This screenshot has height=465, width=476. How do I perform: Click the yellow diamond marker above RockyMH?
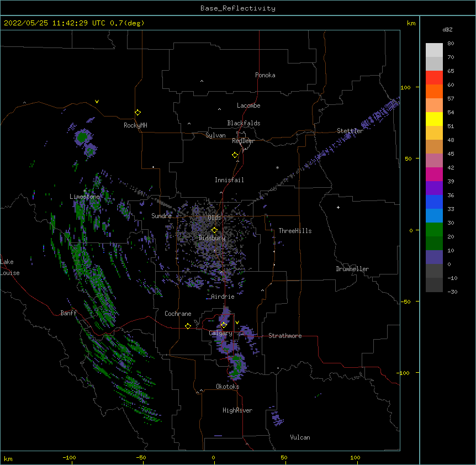pos(137,113)
